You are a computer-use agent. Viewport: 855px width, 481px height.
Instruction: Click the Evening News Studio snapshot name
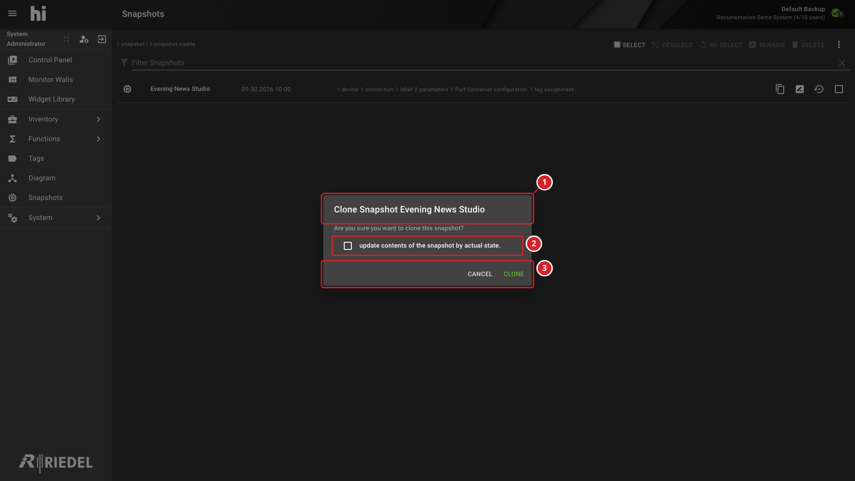180,89
